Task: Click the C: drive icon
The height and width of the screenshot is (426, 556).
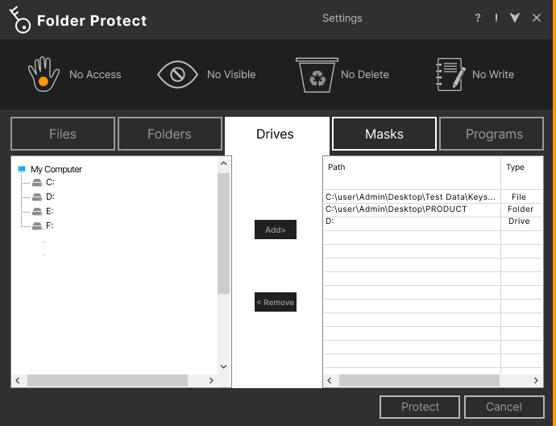Action: (x=37, y=183)
